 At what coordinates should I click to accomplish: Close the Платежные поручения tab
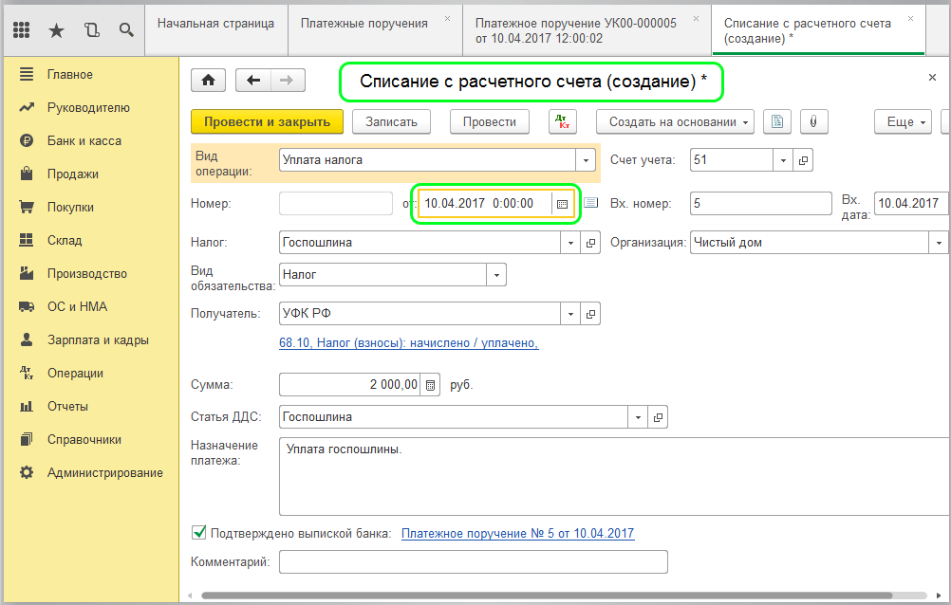448,19
